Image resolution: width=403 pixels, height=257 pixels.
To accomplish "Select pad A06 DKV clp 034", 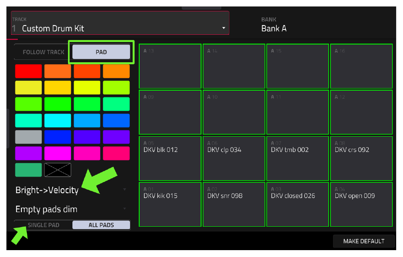I will coord(234,158).
